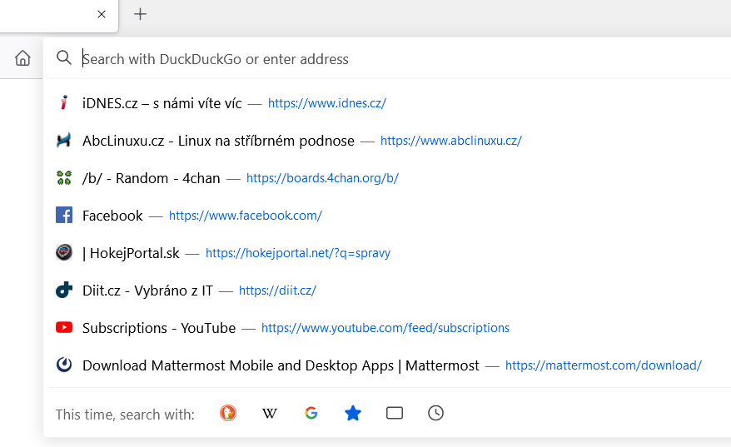Search history via clock icon
The width and height of the screenshot is (731, 447).
click(436, 413)
